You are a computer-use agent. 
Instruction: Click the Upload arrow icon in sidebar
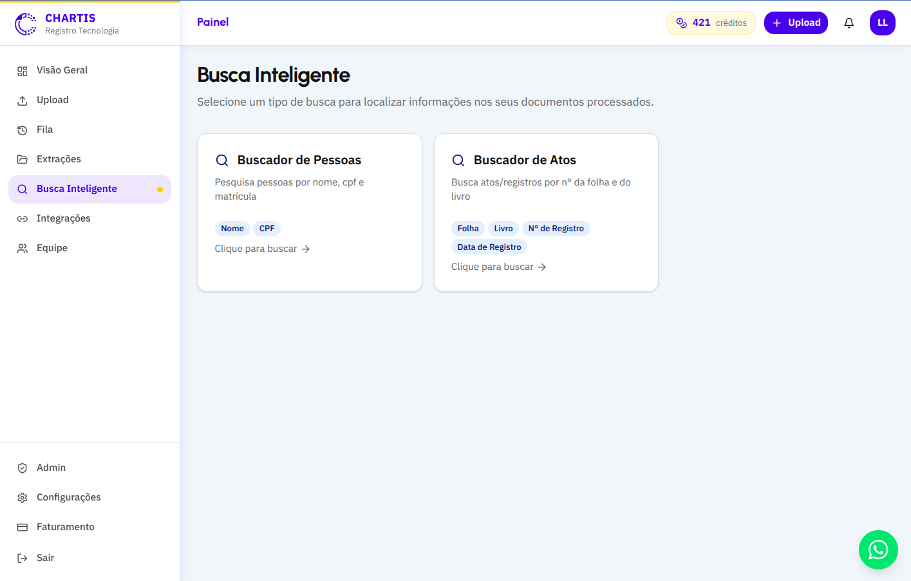(x=23, y=100)
